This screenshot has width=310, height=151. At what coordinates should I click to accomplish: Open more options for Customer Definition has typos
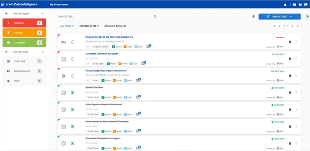[x=296, y=59]
